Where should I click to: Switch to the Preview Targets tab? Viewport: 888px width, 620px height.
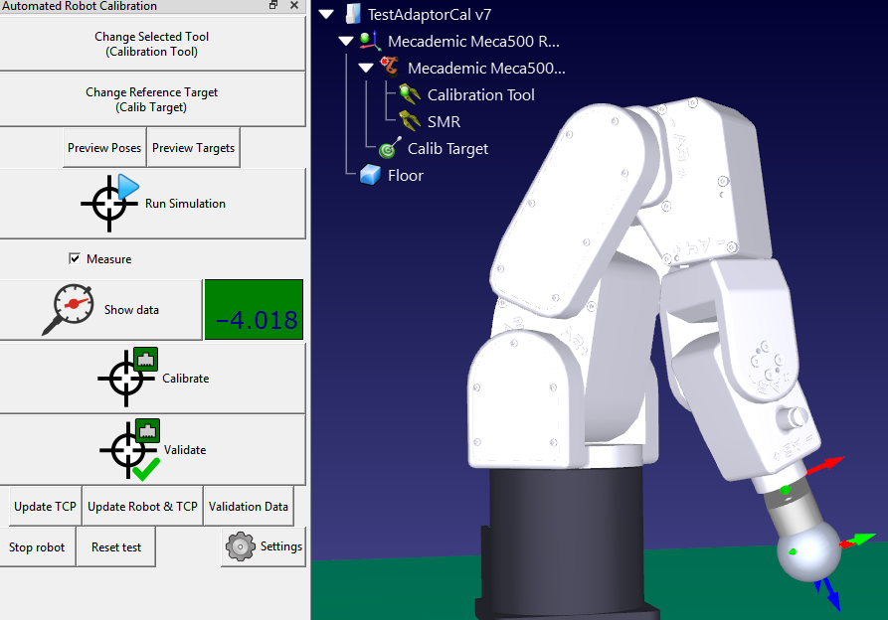tap(193, 147)
